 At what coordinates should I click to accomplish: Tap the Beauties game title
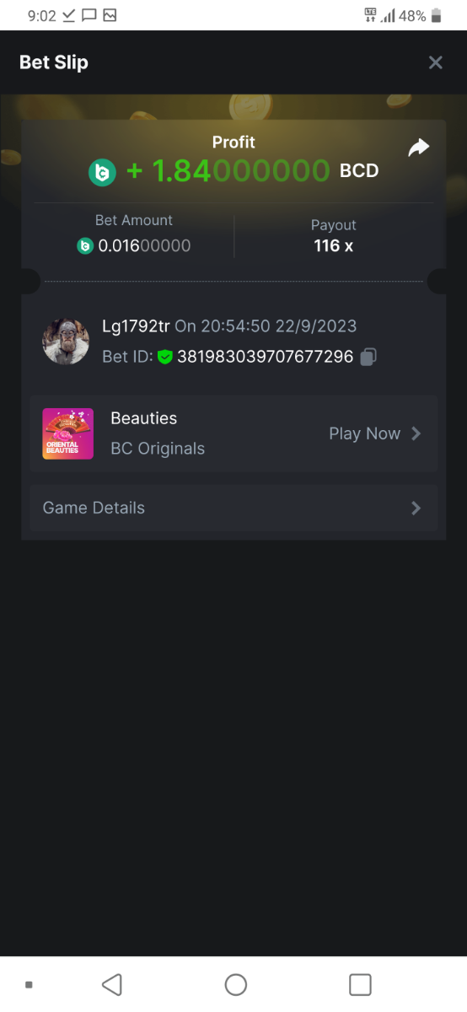[x=144, y=418]
